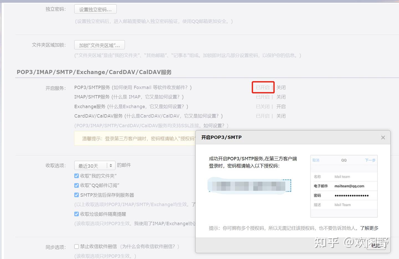This screenshot has width=399, height=259.
Task: Close the 开启POP3/SMTP dialog
Action: tap(383, 137)
